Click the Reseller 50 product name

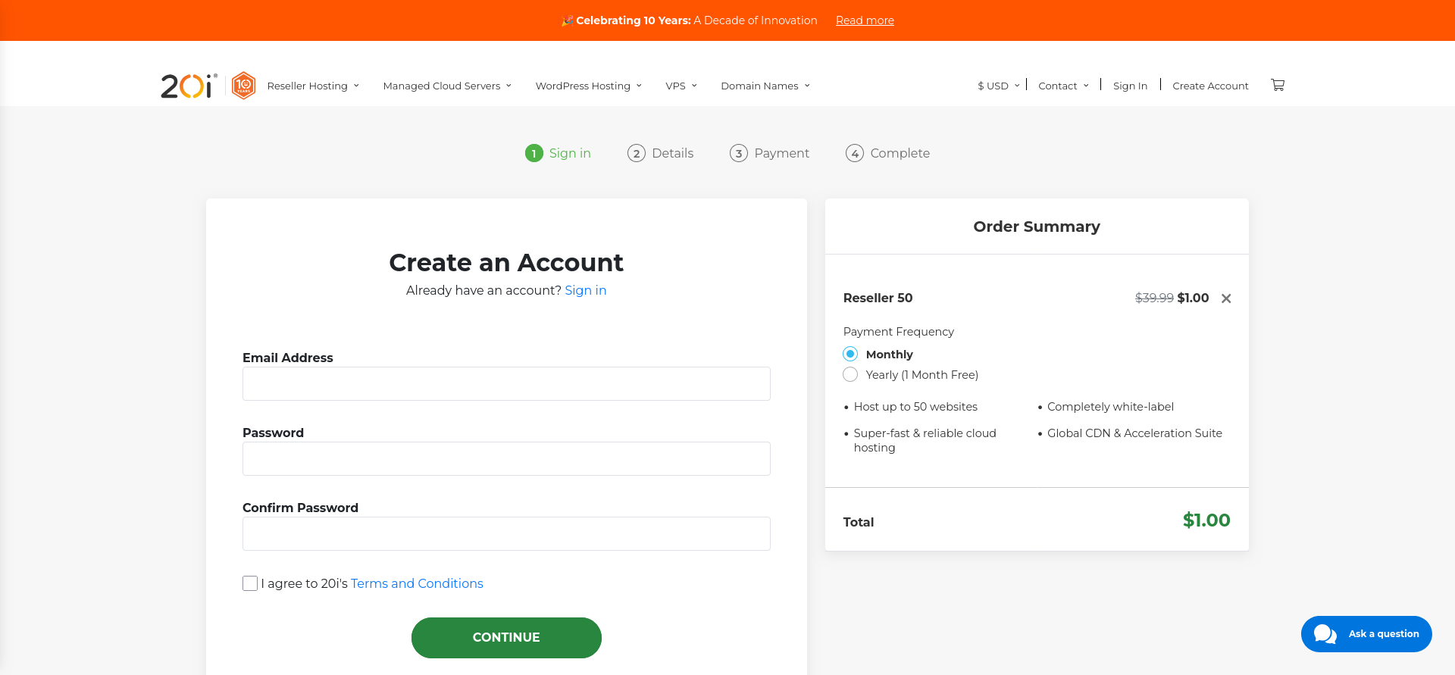tap(878, 298)
